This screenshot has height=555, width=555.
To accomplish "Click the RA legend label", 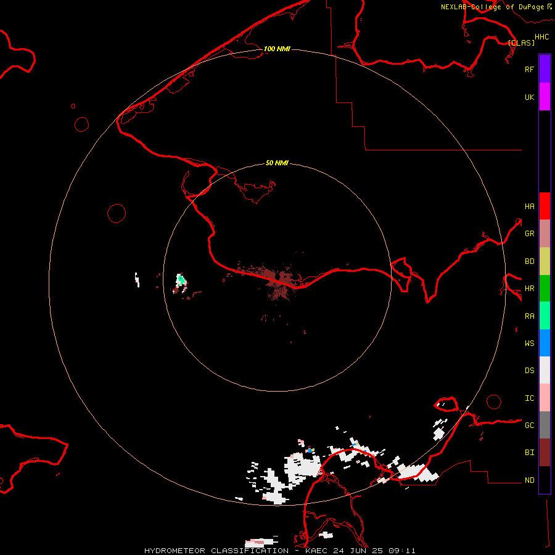I will [529, 316].
